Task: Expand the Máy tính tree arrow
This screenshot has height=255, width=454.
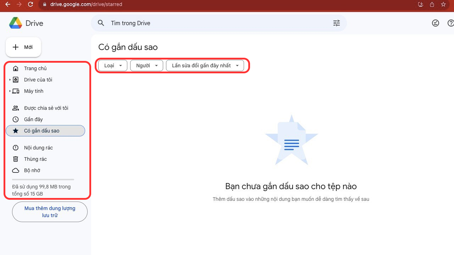Action: (x=10, y=91)
